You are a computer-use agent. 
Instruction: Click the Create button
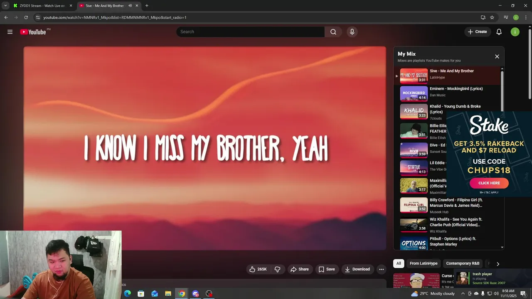[x=477, y=32]
